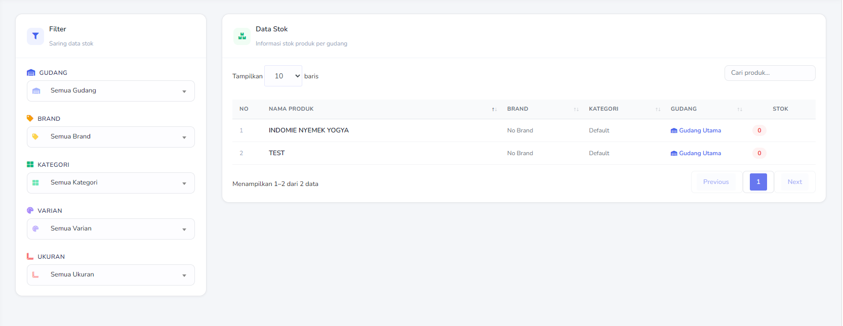Click the tag icon beside BRAND label
Viewport: 843px width, 326px height.
pyautogui.click(x=30, y=118)
